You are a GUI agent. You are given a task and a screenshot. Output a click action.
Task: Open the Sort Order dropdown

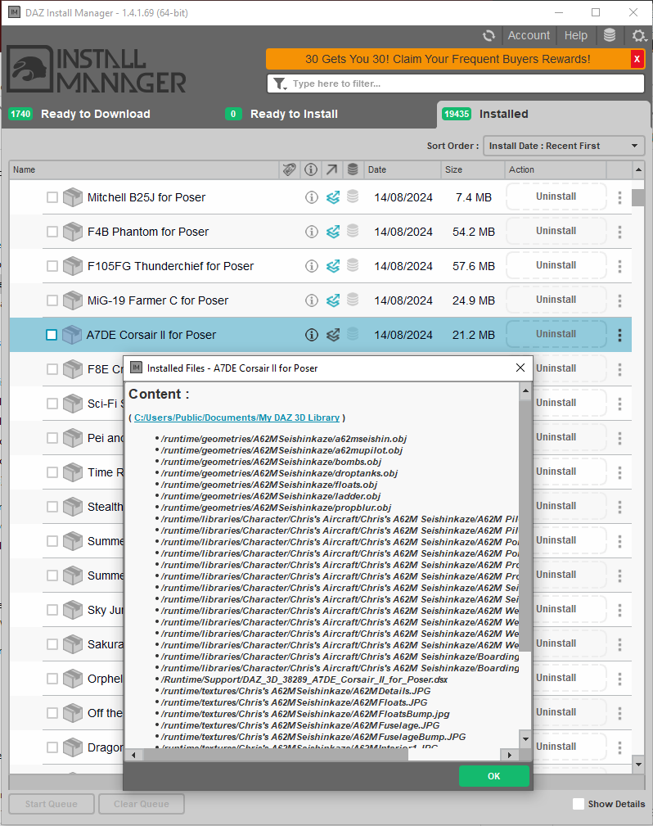point(564,146)
